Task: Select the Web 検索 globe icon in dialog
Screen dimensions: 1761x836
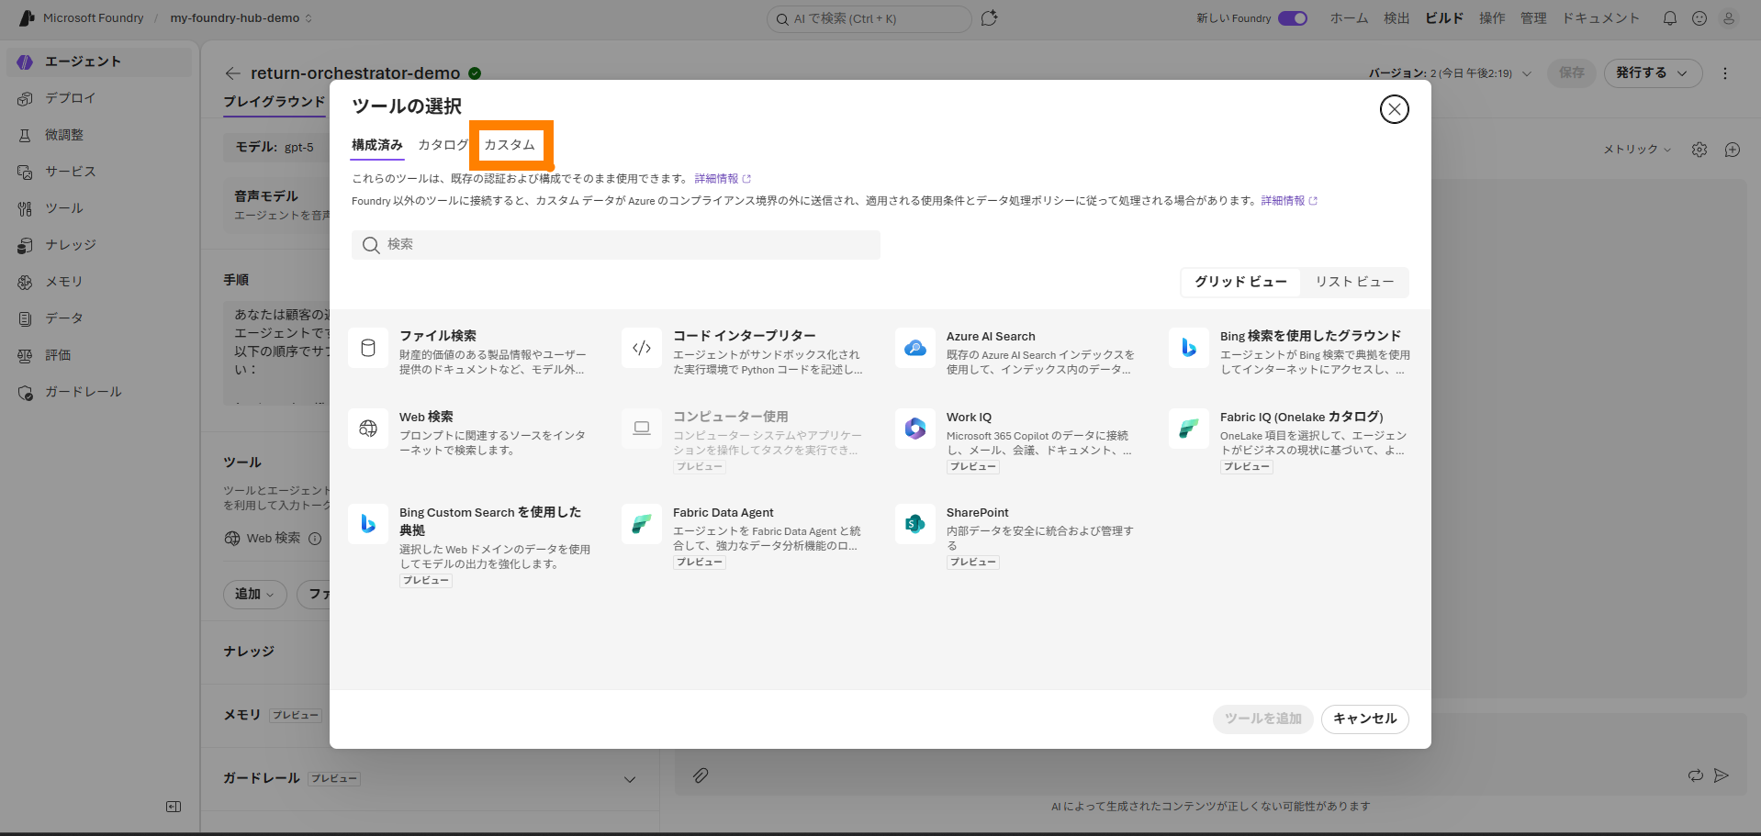Action: coord(368,429)
